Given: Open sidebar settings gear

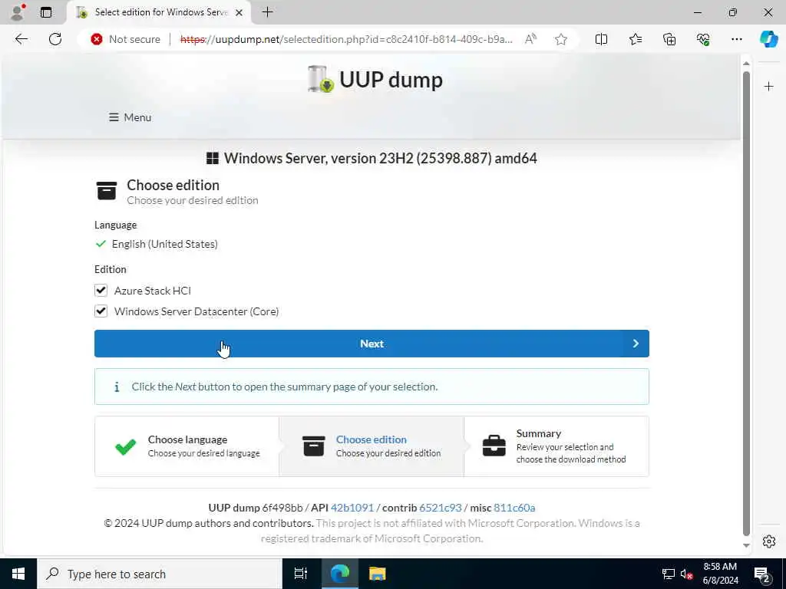Looking at the screenshot, I should pos(768,541).
